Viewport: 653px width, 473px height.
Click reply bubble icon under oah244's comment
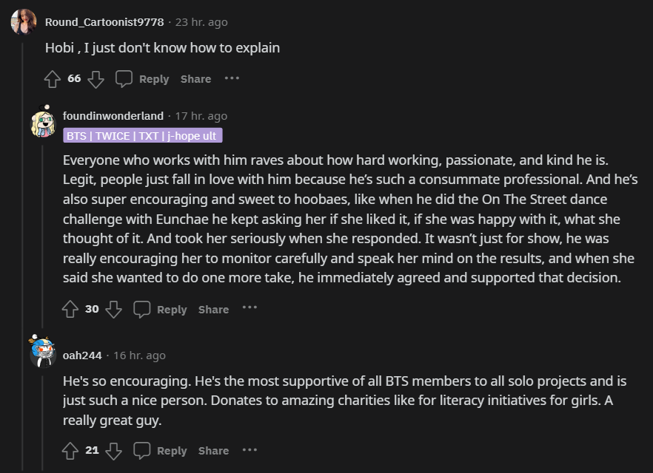click(x=142, y=451)
